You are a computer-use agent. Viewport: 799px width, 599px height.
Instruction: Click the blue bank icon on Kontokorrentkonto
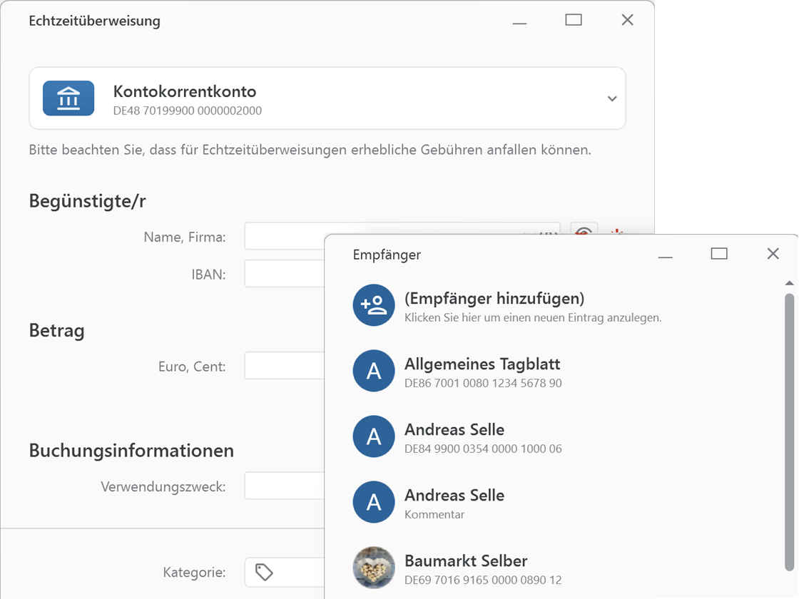point(68,98)
